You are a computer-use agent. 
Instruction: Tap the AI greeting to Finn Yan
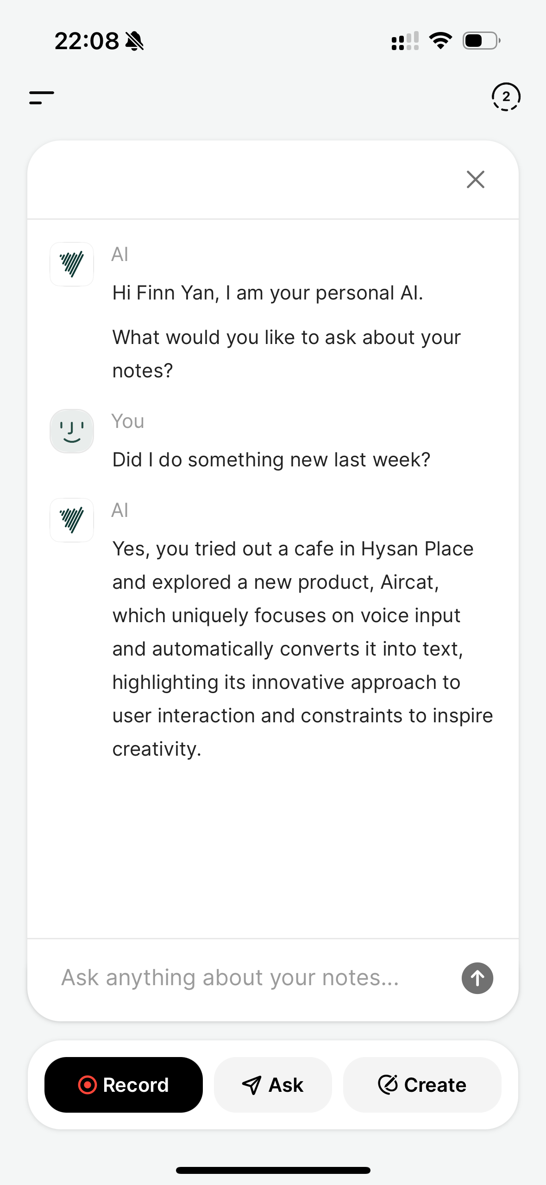(268, 293)
